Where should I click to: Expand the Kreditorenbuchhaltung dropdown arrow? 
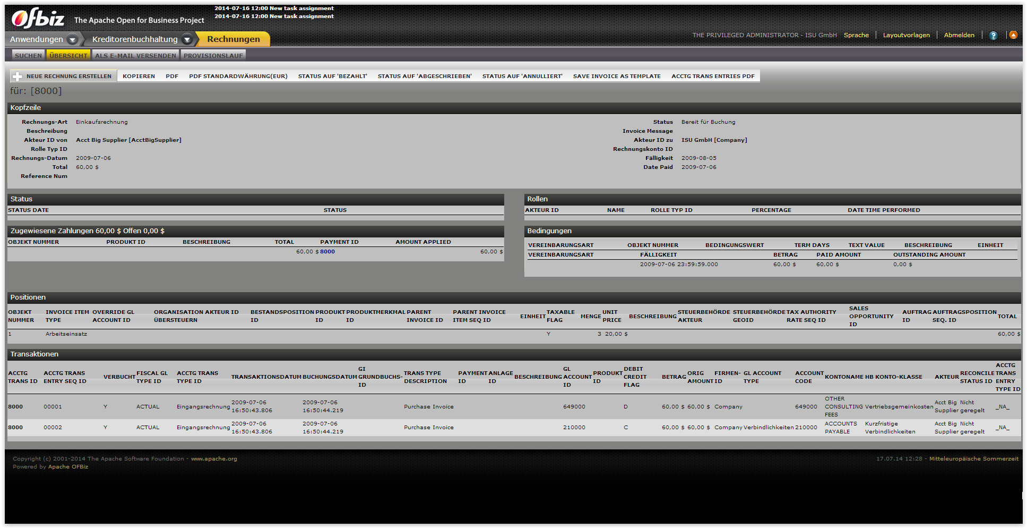(187, 39)
